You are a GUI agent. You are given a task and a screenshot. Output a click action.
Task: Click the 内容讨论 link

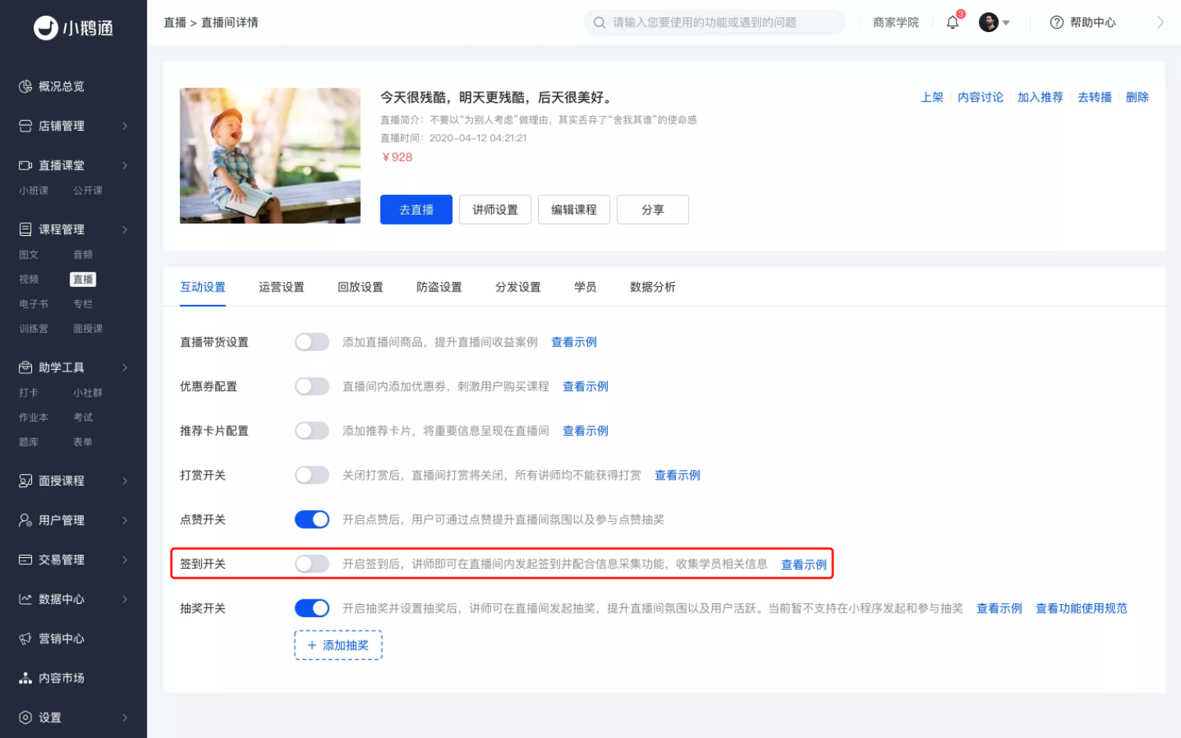click(x=981, y=97)
